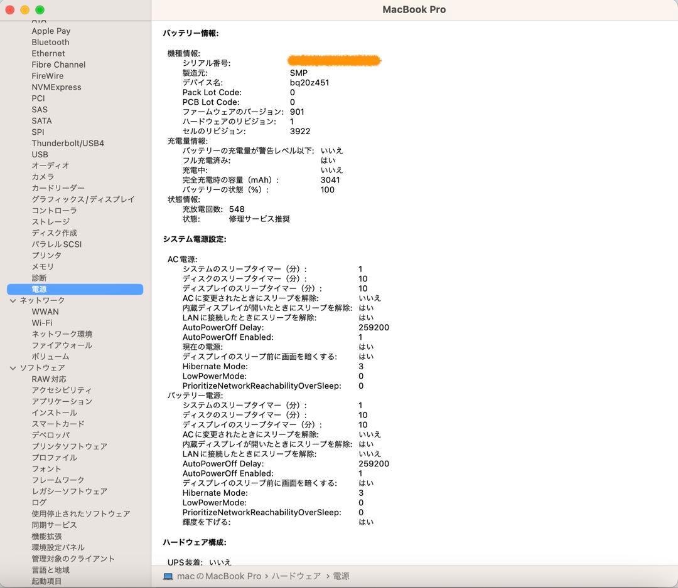Navigate to ハードウェア via the breadcrumb
This screenshot has height=588, width=678.
pos(296,576)
